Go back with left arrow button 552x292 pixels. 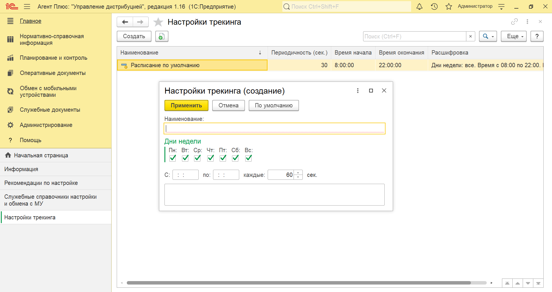click(x=125, y=22)
